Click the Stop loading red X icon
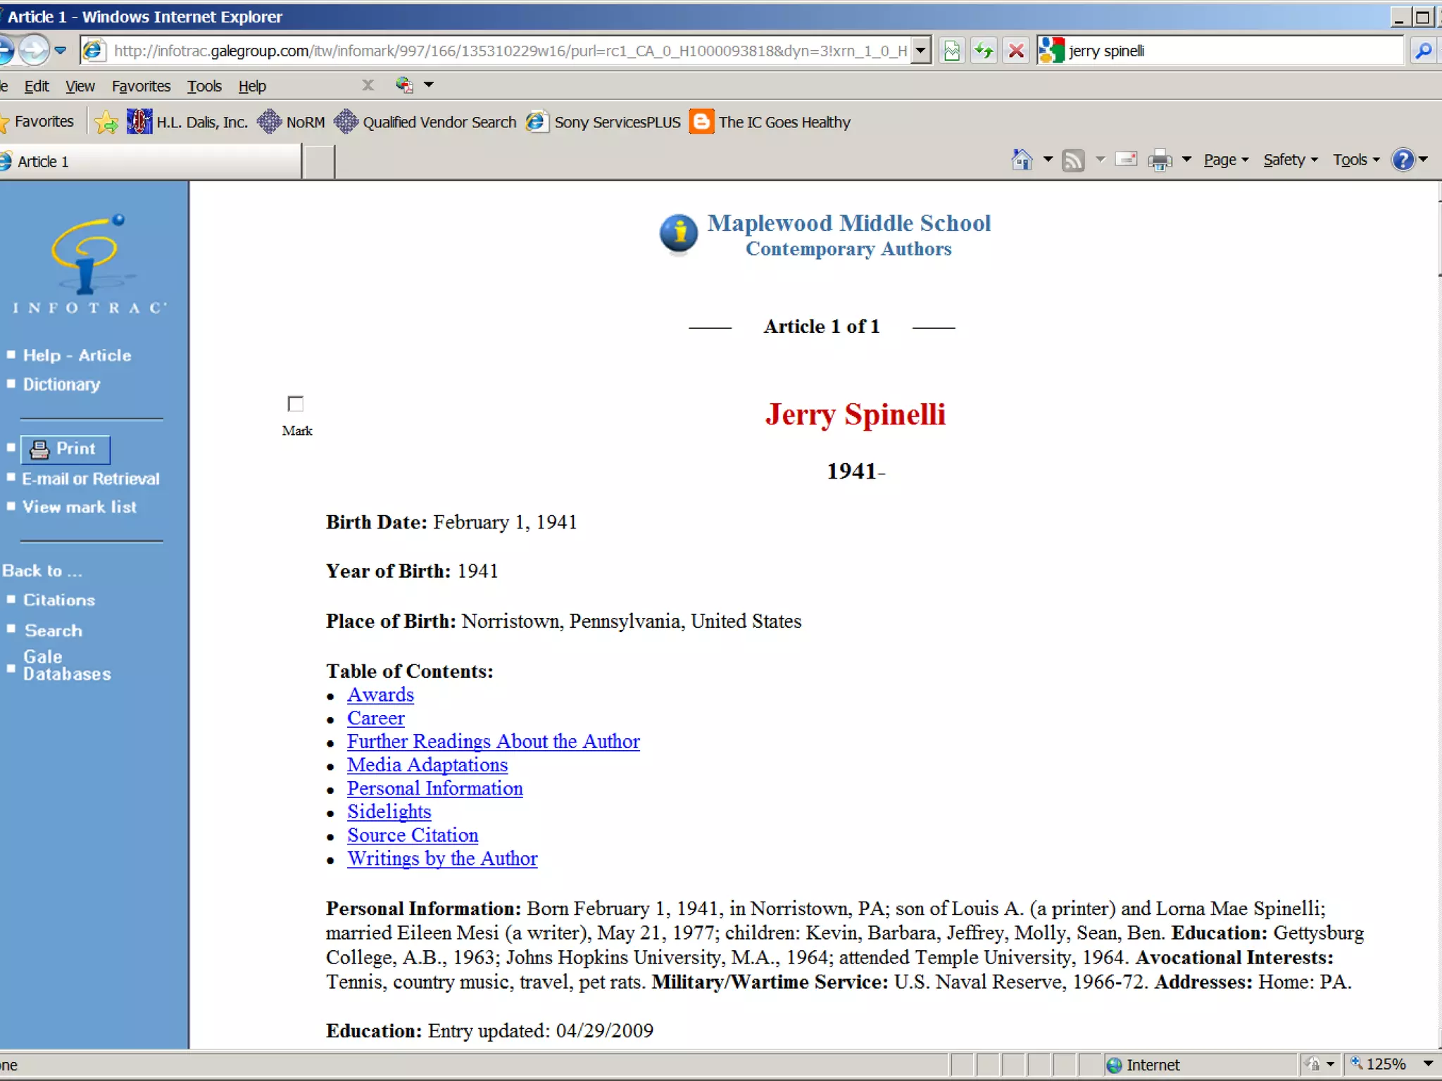This screenshot has width=1442, height=1081. coord(1016,51)
